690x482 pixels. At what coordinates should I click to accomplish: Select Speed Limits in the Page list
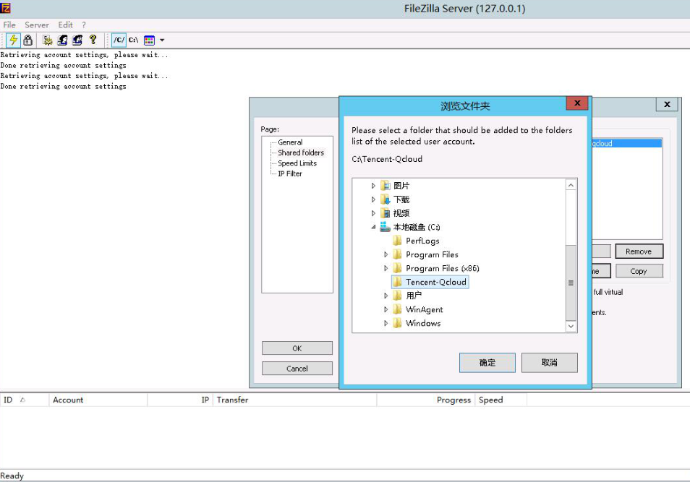(x=297, y=163)
